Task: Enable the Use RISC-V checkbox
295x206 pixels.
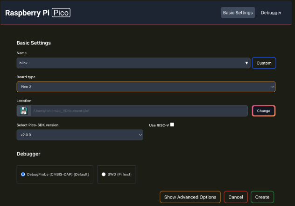Action: click(172, 125)
